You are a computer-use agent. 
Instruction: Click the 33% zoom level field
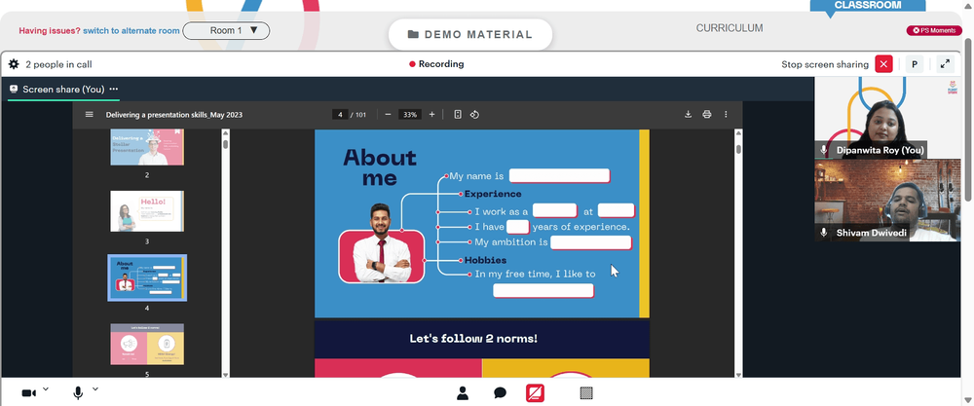coord(410,114)
